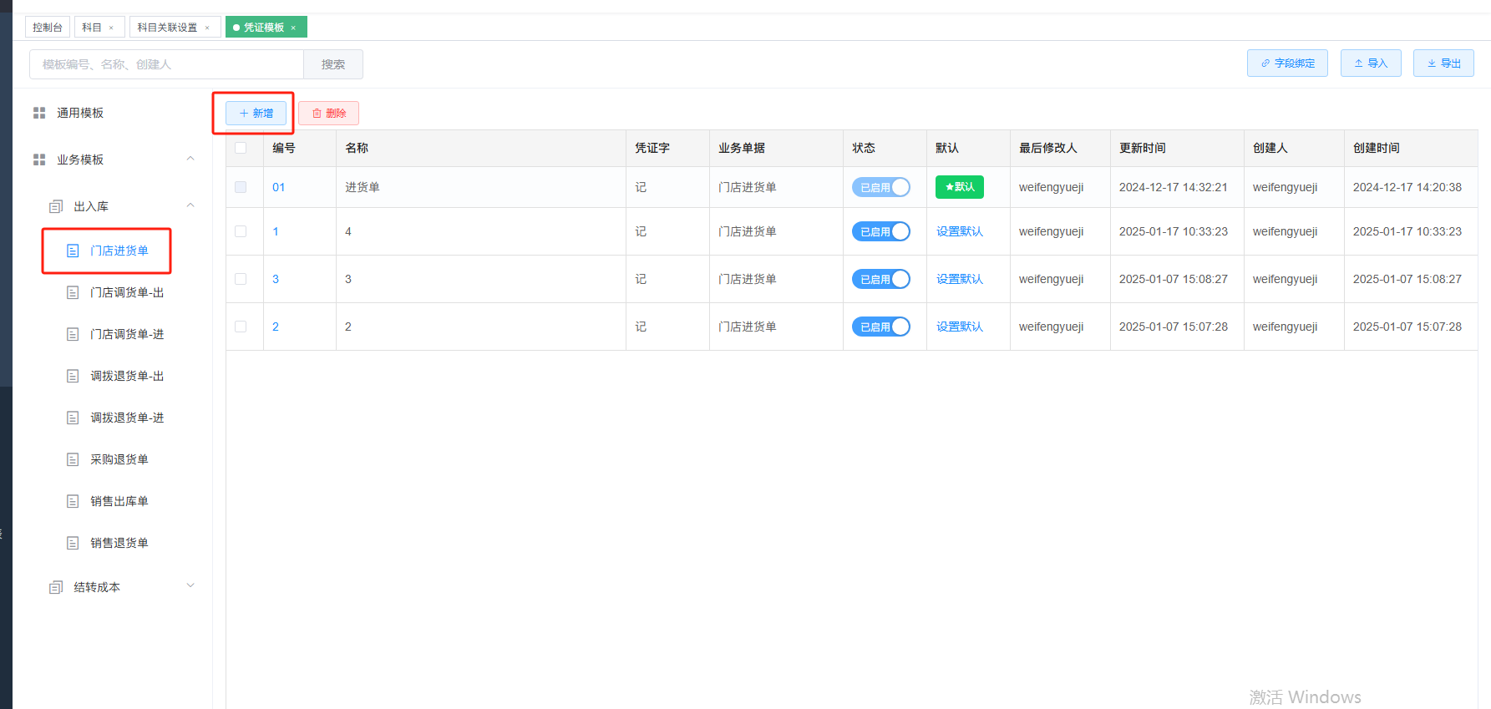This screenshot has width=1491, height=709.
Task: Switch to the 科目 tab
Action: pos(99,28)
